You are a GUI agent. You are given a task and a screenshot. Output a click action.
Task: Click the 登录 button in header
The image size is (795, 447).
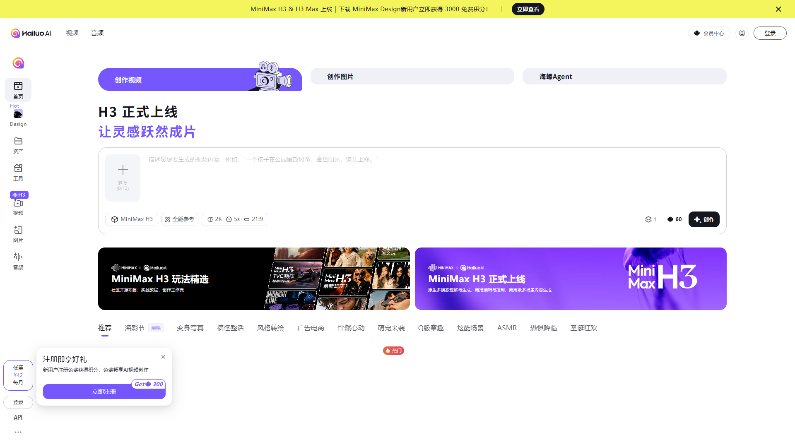click(x=770, y=33)
